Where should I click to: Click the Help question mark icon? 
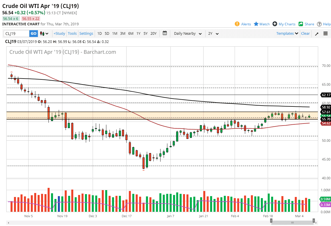coord(320,24)
